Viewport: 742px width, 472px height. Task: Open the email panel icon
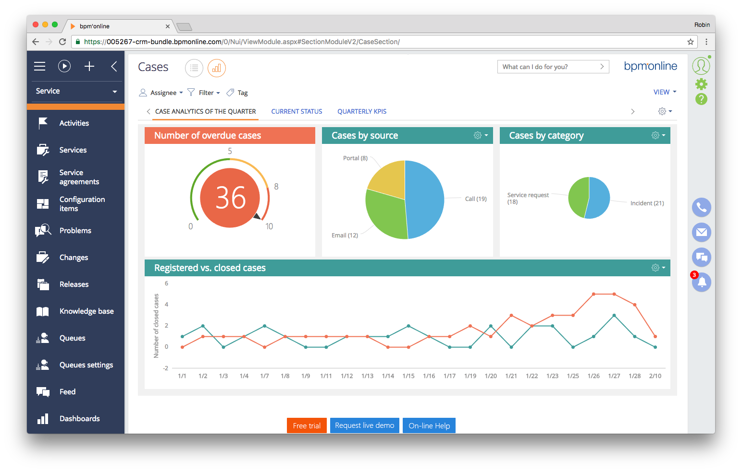coord(701,232)
